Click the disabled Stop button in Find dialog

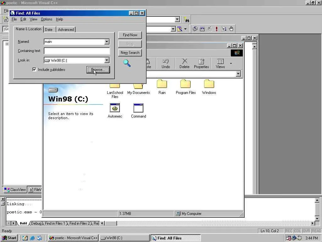130,44
